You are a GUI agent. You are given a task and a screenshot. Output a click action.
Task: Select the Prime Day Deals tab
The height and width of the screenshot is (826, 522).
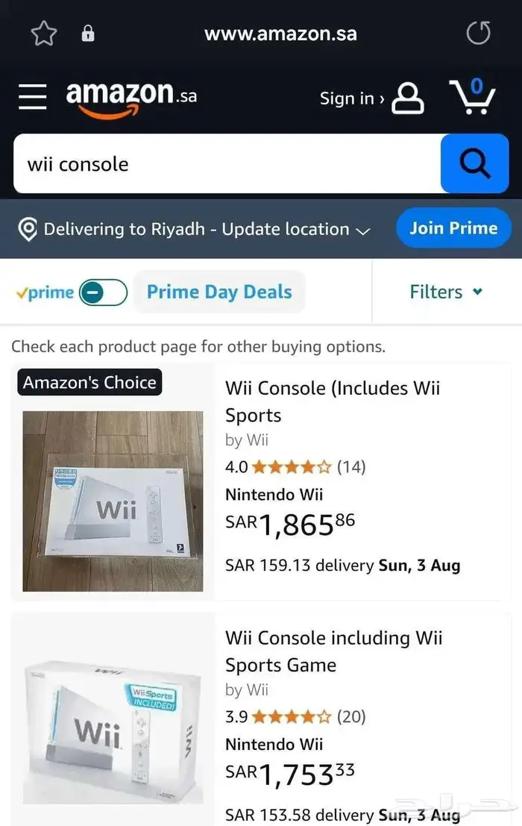(x=219, y=292)
